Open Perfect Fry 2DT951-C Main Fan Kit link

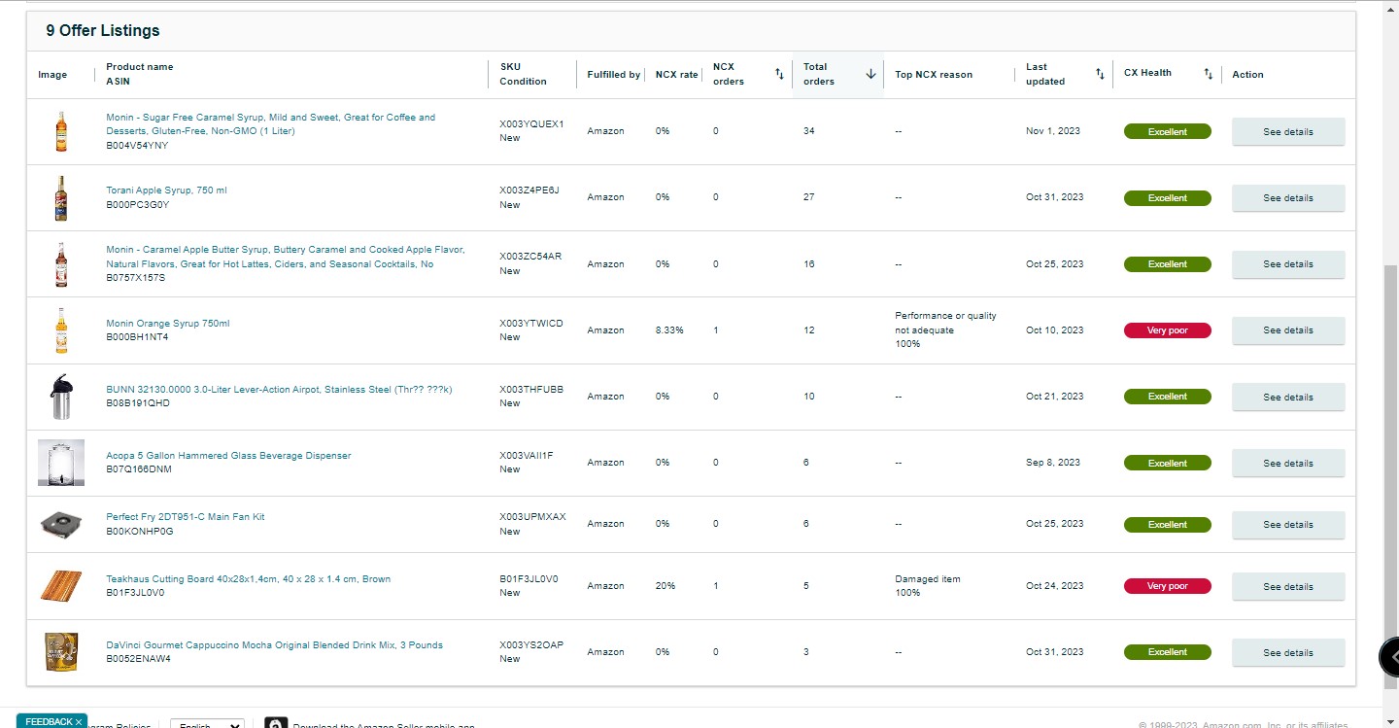point(186,517)
